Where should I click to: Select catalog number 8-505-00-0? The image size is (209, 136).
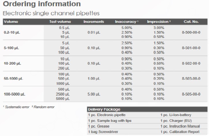pos(191,94)
